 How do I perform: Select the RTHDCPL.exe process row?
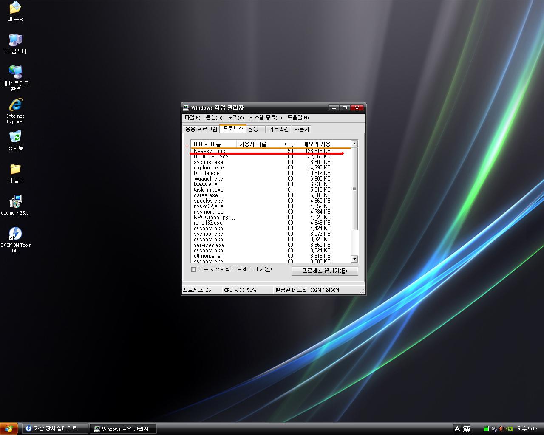pyautogui.click(x=270, y=157)
